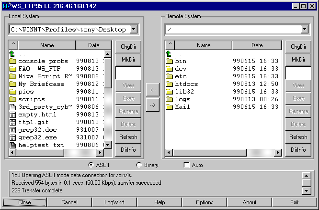319x210 pixels.
Task: Click the 'helptest.txt' file icon
Action: (x=12, y=145)
